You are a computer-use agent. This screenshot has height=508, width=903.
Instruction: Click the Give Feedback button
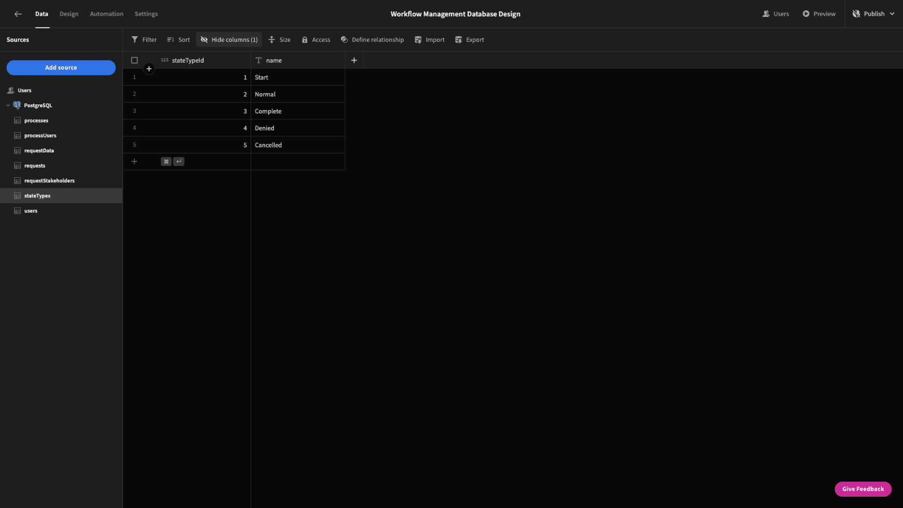[x=863, y=489]
